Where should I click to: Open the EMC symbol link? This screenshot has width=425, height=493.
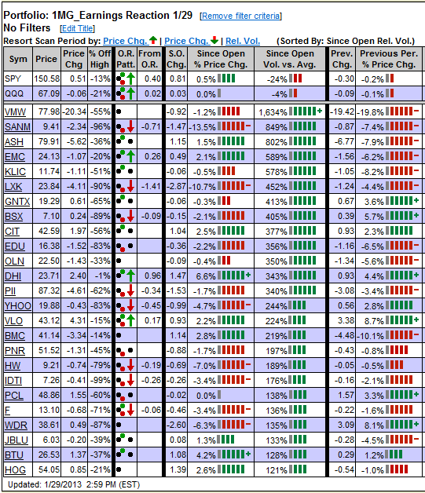point(15,157)
